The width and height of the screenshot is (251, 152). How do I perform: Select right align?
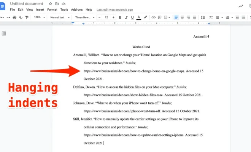tap(188, 17)
